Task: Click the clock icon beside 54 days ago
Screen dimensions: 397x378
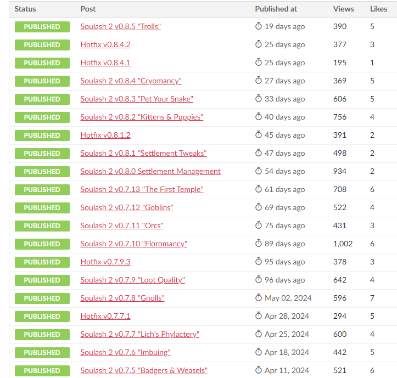Action: [x=259, y=171]
